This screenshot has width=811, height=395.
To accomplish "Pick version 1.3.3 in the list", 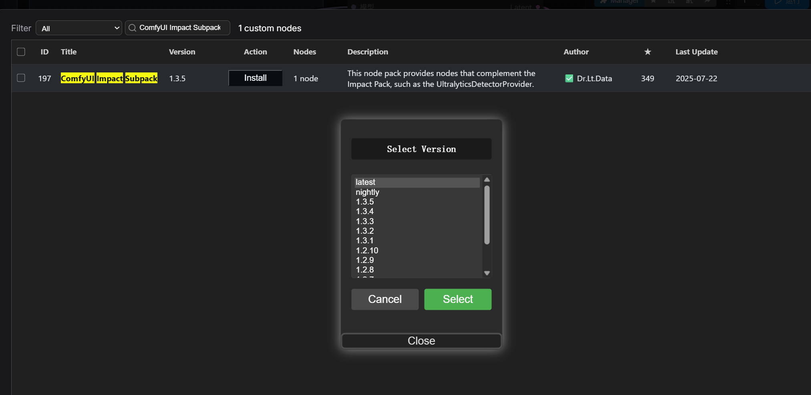I will tap(417, 221).
